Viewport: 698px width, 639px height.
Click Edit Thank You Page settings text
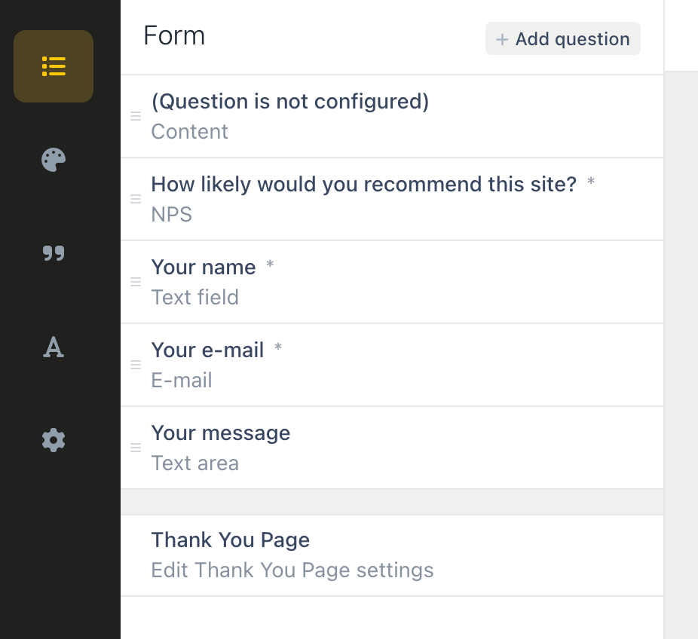click(x=292, y=570)
